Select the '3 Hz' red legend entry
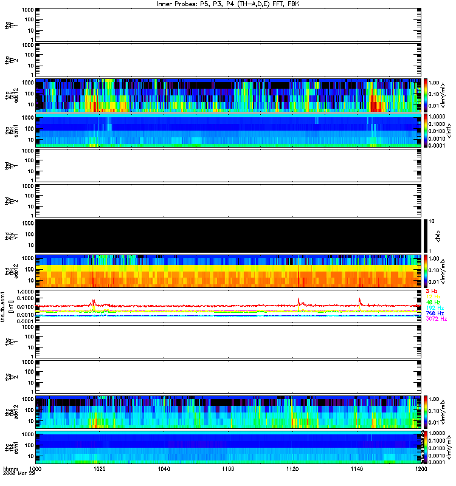 point(432,292)
